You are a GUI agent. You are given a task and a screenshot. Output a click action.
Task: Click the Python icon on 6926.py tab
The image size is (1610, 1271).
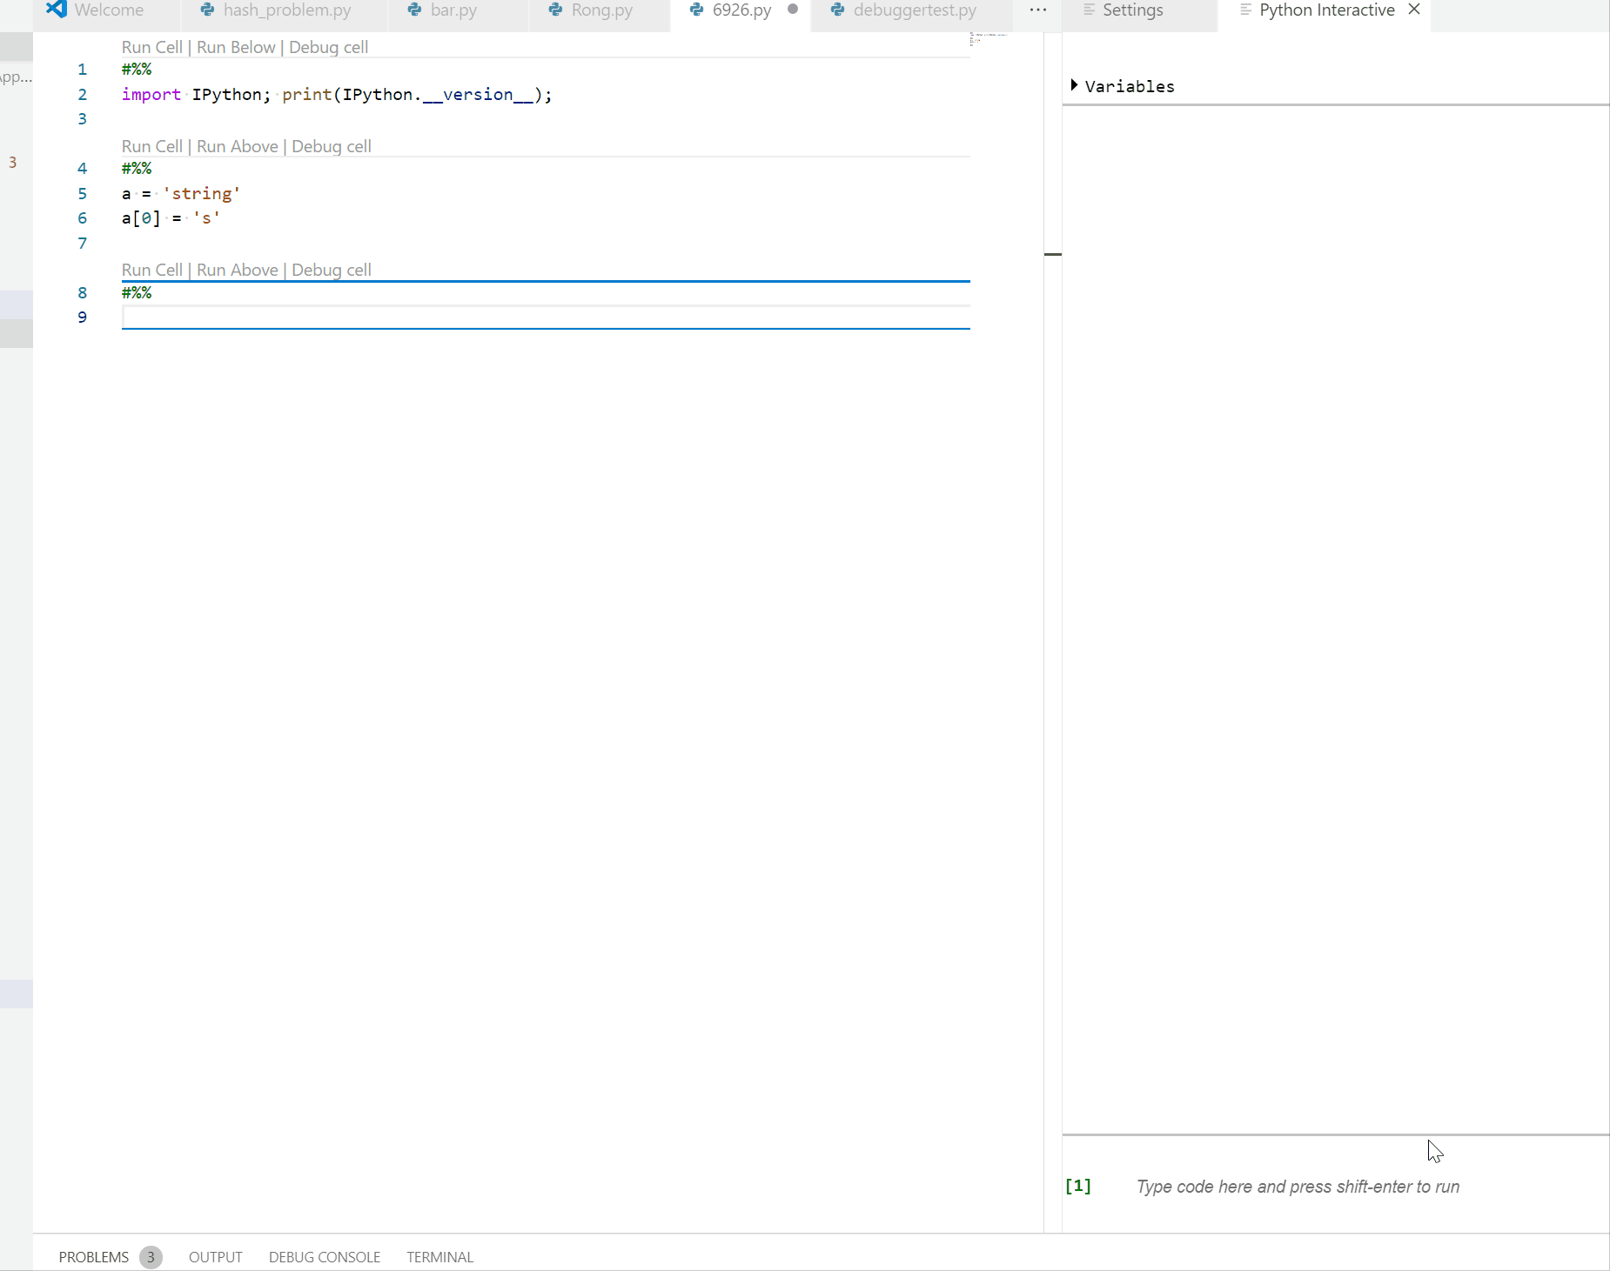coord(695,10)
